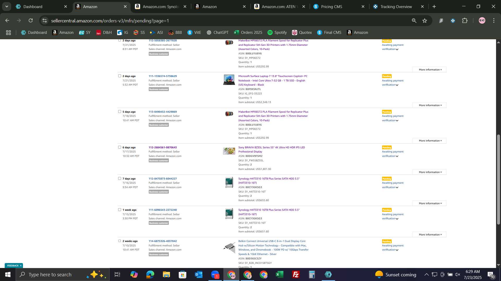Expand More information for Surface Laptop order
The height and width of the screenshot is (281, 501).
pyautogui.click(x=430, y=105)
